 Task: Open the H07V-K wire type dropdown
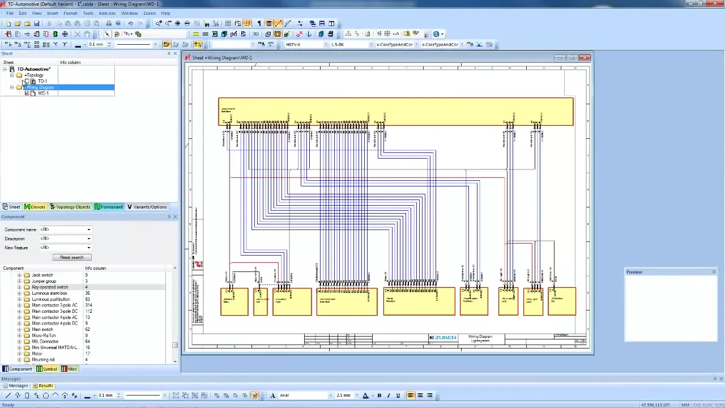(x=326, y=44)
